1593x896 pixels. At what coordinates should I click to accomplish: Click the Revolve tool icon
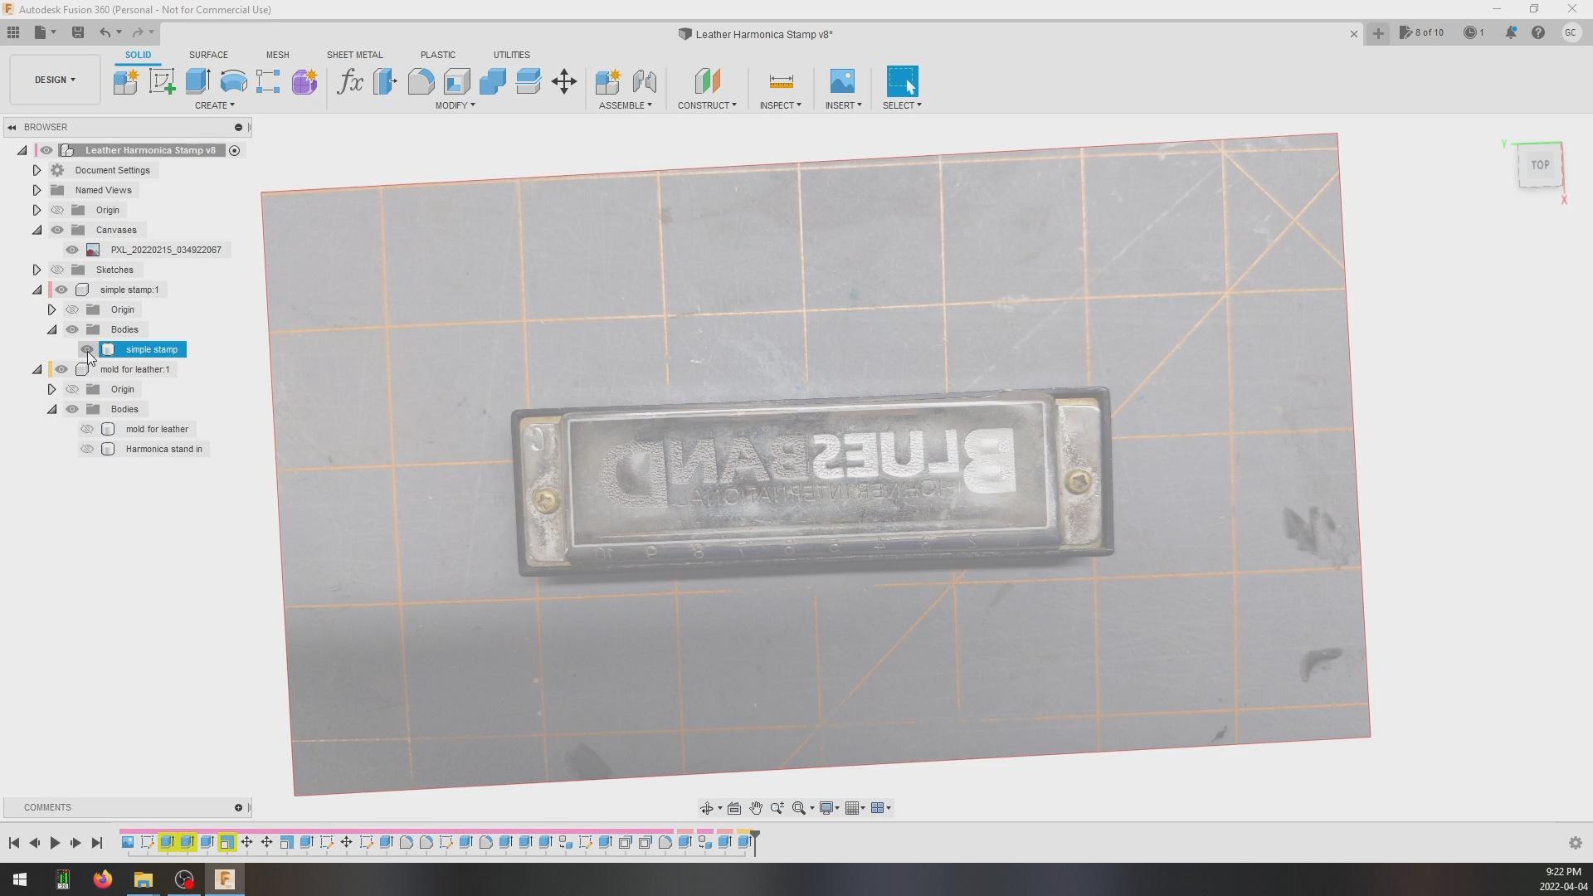(x=234, y=81)
